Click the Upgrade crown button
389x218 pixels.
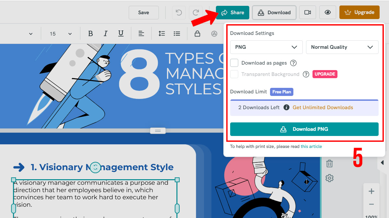point(360,13)
